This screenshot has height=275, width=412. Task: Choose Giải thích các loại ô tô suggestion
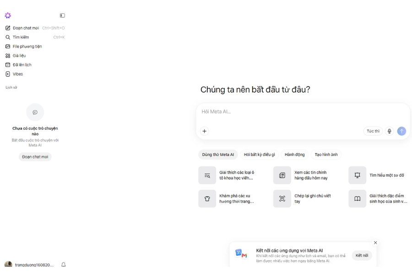232,175
